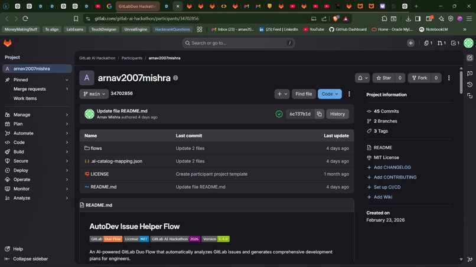476x267 pixels.
Task: Click Add CHANGELOG link
Action: tap(392, 167)
